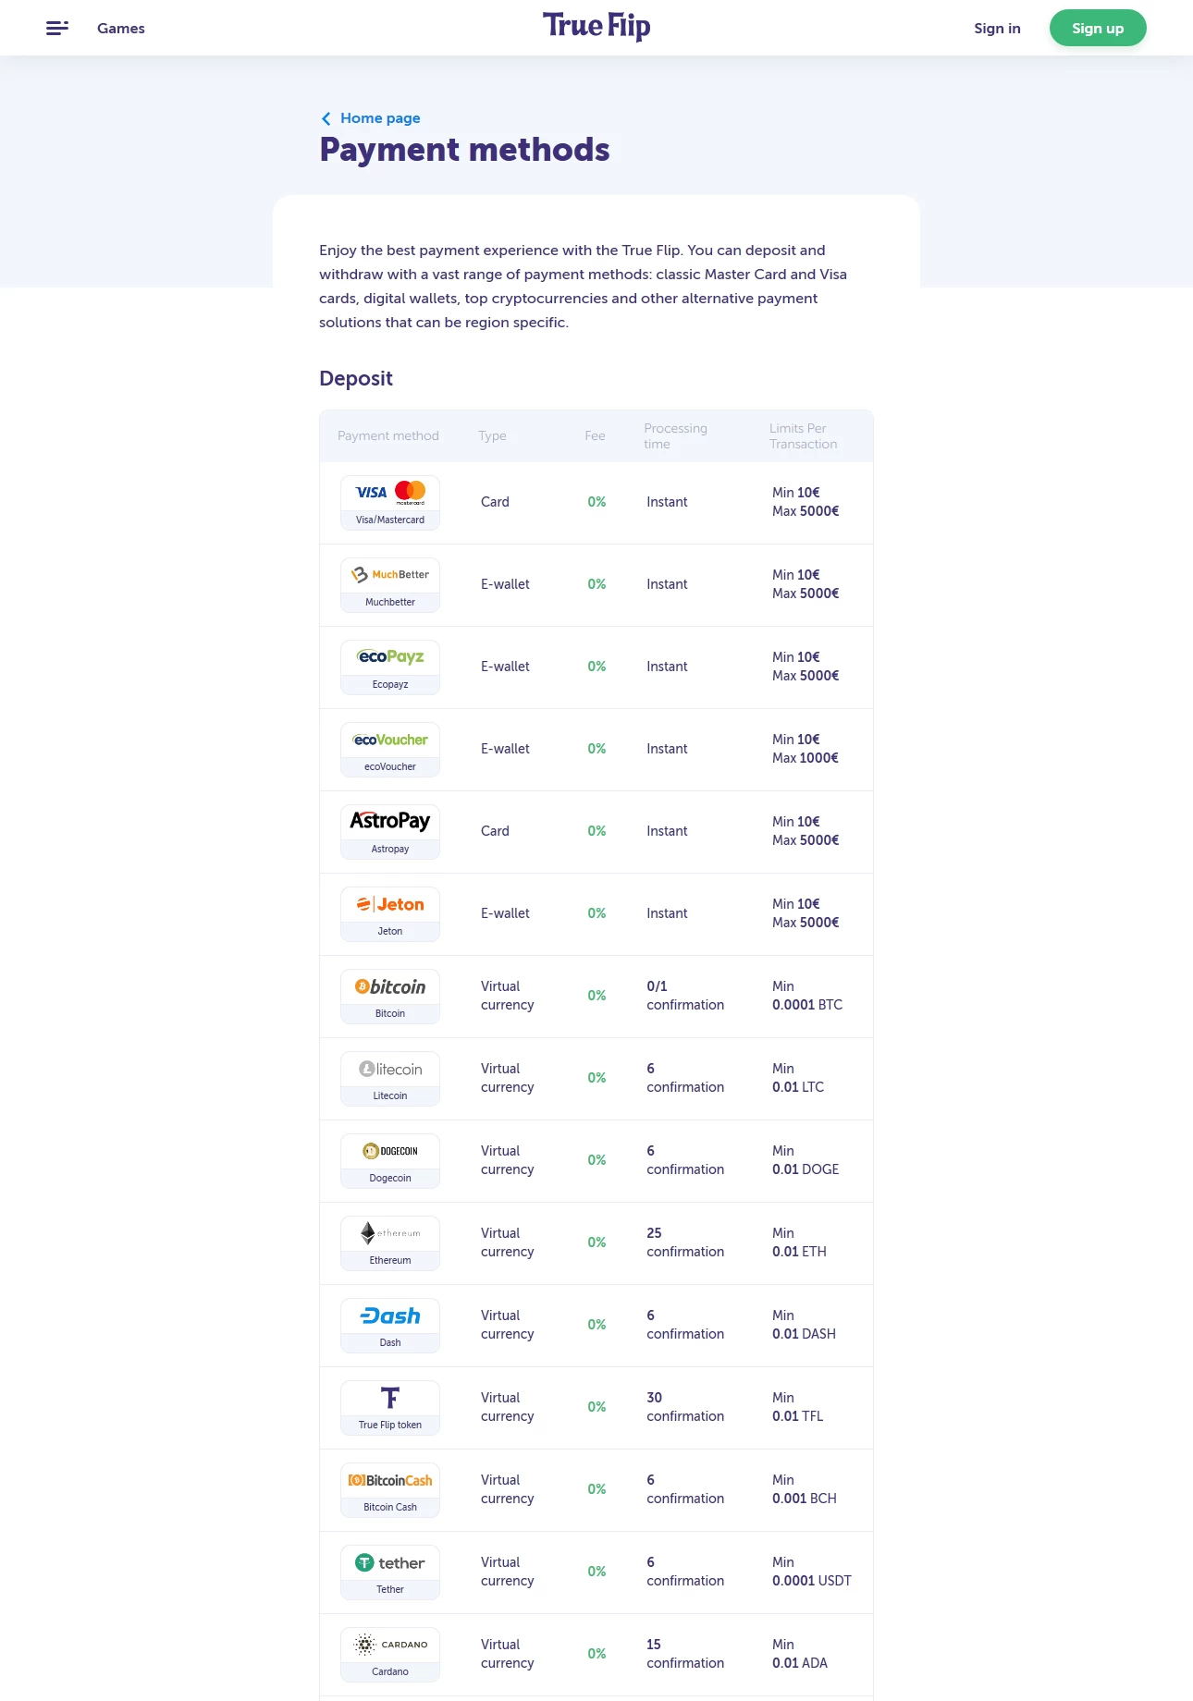
Task: Click Max 1000€ in ecoVoucher row
Action: click(x=806, y=758)
